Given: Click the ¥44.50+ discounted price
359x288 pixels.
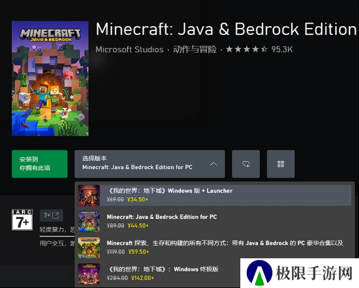Looking at the screenshot, I should point(138,226).
